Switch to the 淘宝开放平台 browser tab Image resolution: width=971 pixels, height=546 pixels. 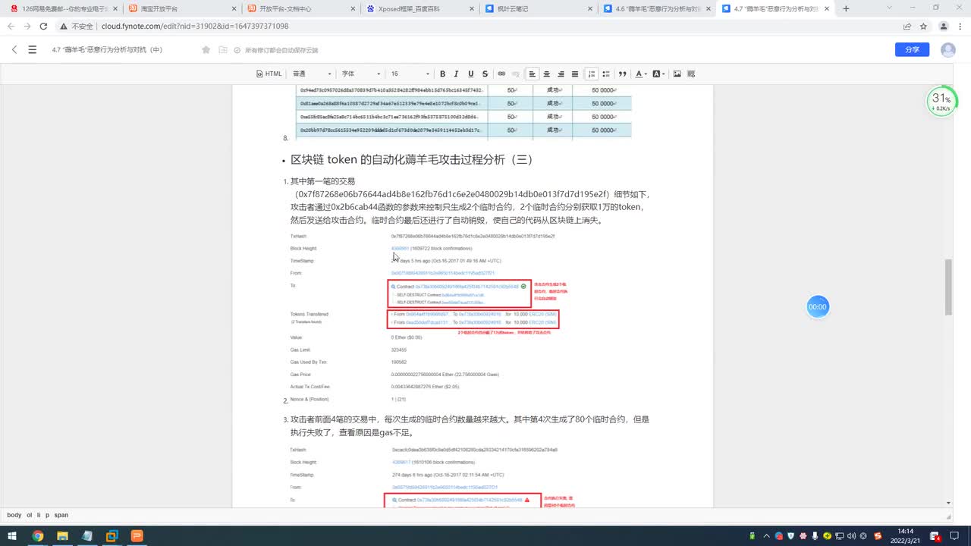(182, 8)
